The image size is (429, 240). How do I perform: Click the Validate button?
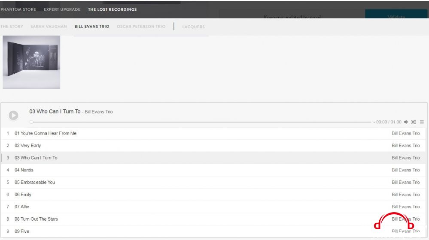click(x=396, y=14)
